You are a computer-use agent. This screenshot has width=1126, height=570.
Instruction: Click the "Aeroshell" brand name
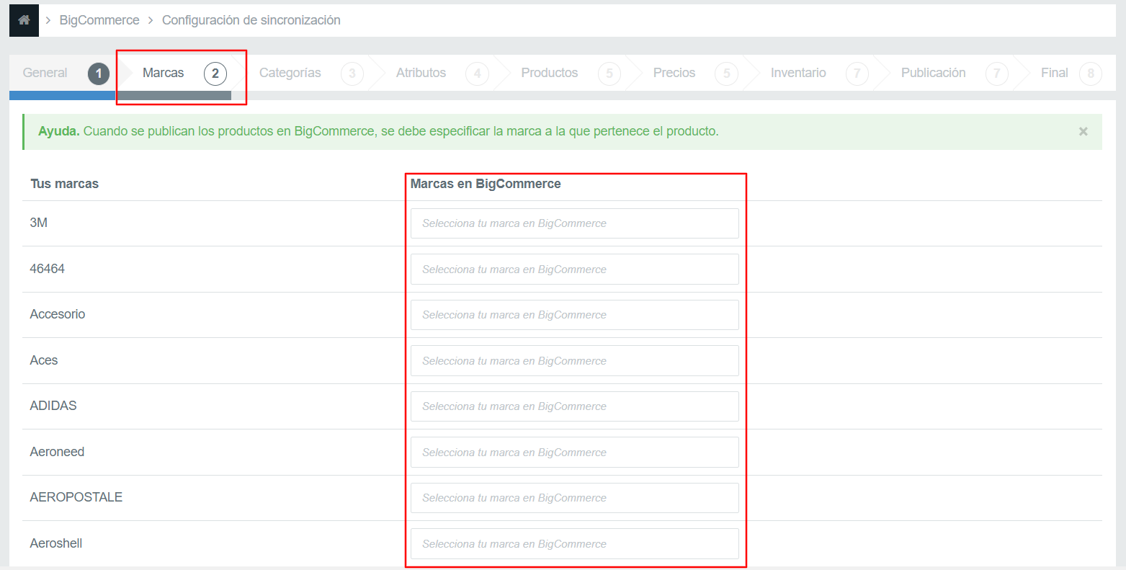[x=56, y=543]
